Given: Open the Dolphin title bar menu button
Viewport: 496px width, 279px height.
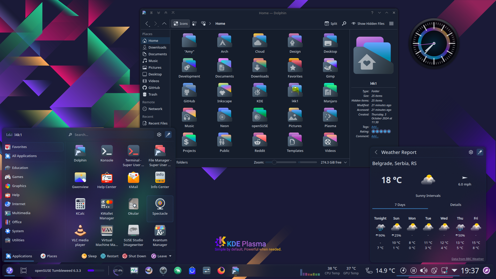Looking at the screenshot, I should 151,13.
